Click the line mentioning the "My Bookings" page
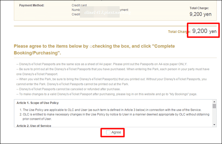Image resolution: width=222 pixels, height=144 pixels. point(107,94)
